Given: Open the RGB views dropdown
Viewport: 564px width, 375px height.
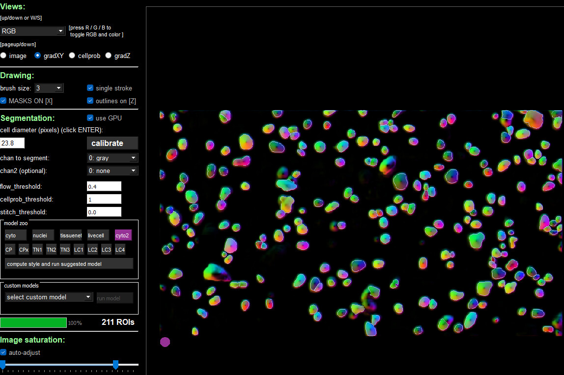Looking at the screenshot, I should click(33, 31).
